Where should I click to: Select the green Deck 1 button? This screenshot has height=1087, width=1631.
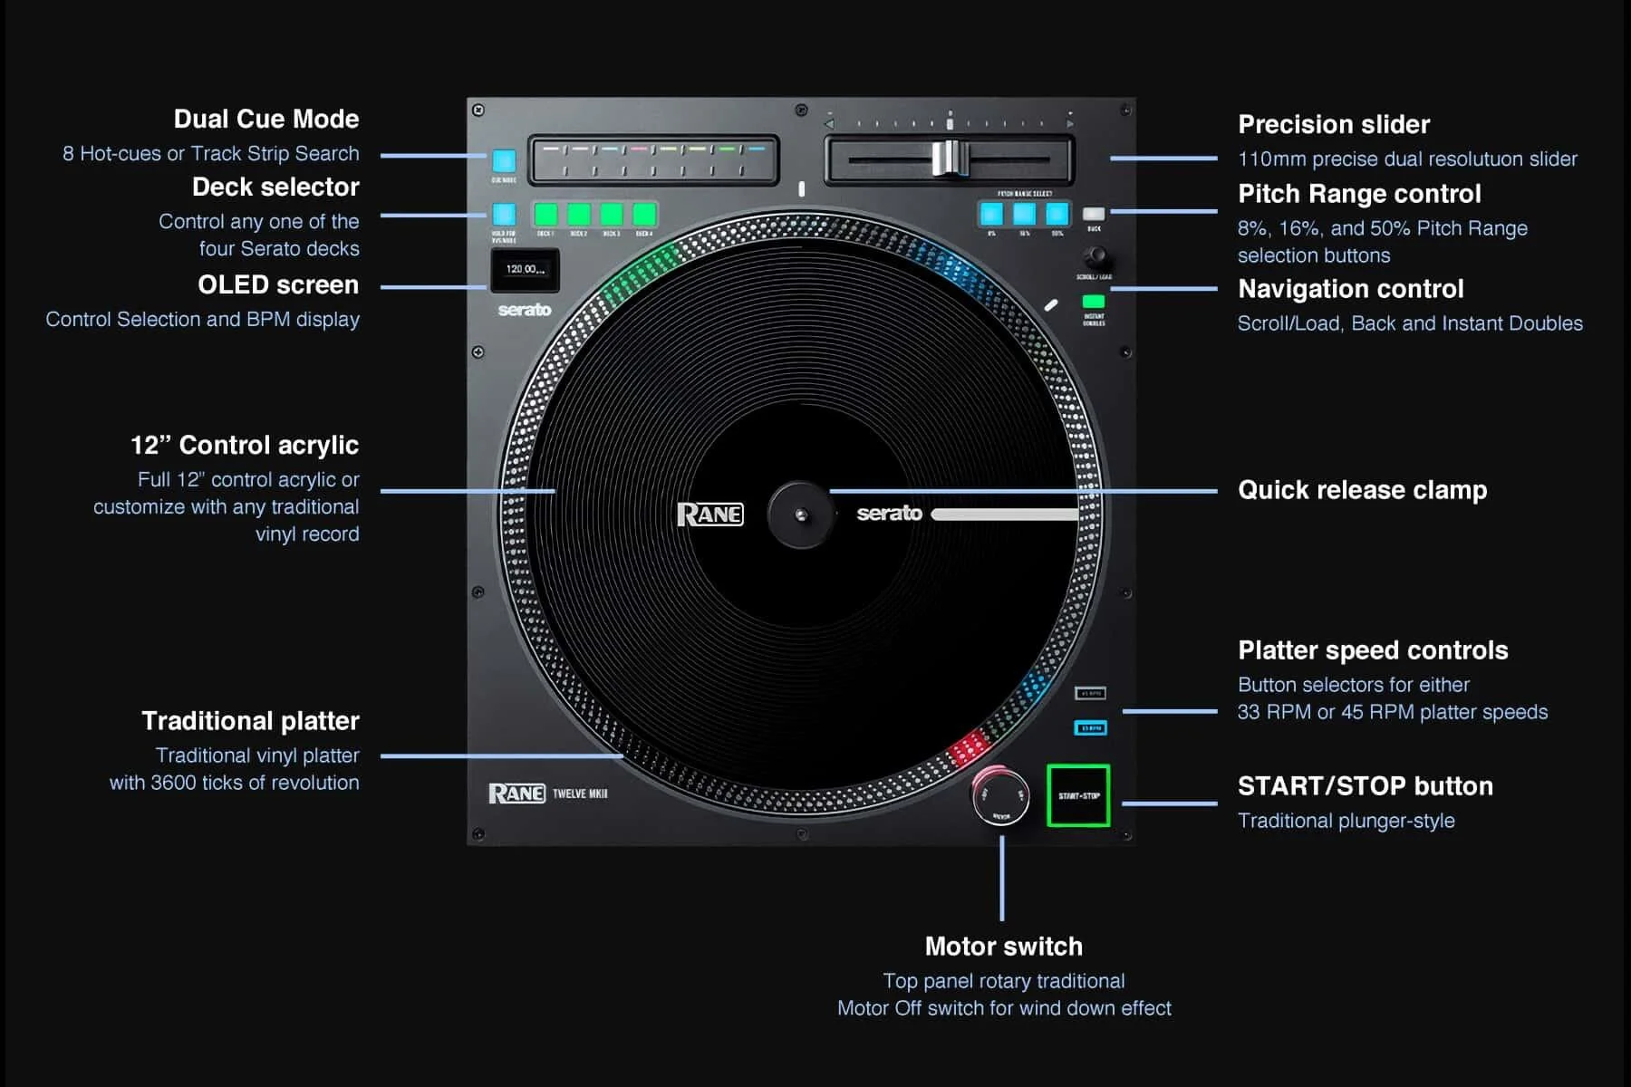pyautogui.click(x=545, y=215)
